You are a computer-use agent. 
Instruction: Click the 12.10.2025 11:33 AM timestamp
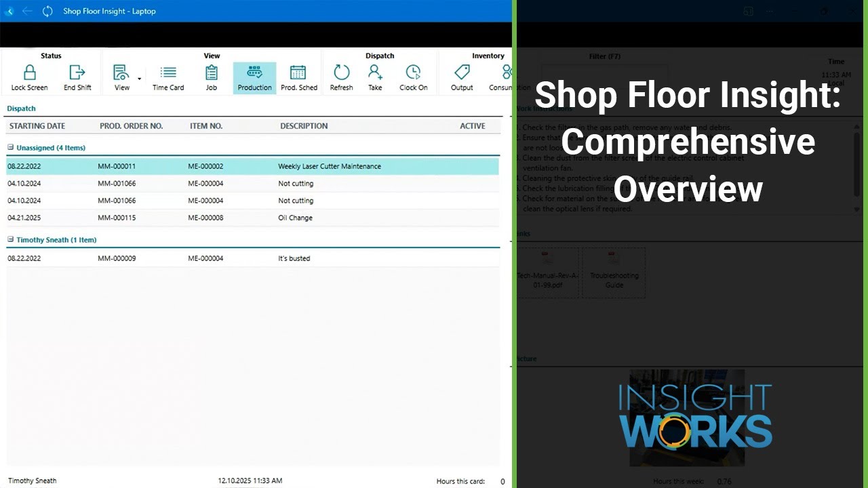[x=250, y=481]
